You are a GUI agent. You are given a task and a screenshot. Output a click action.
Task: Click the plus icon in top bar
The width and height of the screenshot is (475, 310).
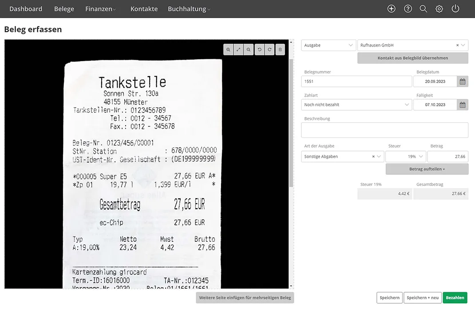(x=391, y=9)
